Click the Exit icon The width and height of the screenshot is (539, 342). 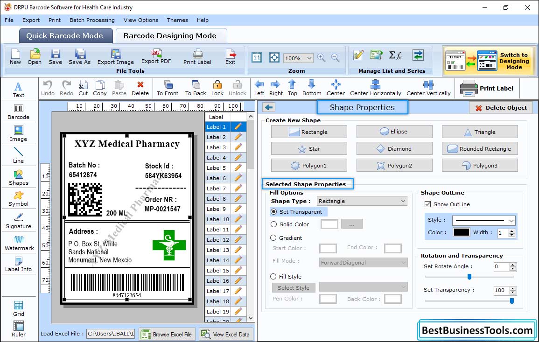(x=231, y=57)
